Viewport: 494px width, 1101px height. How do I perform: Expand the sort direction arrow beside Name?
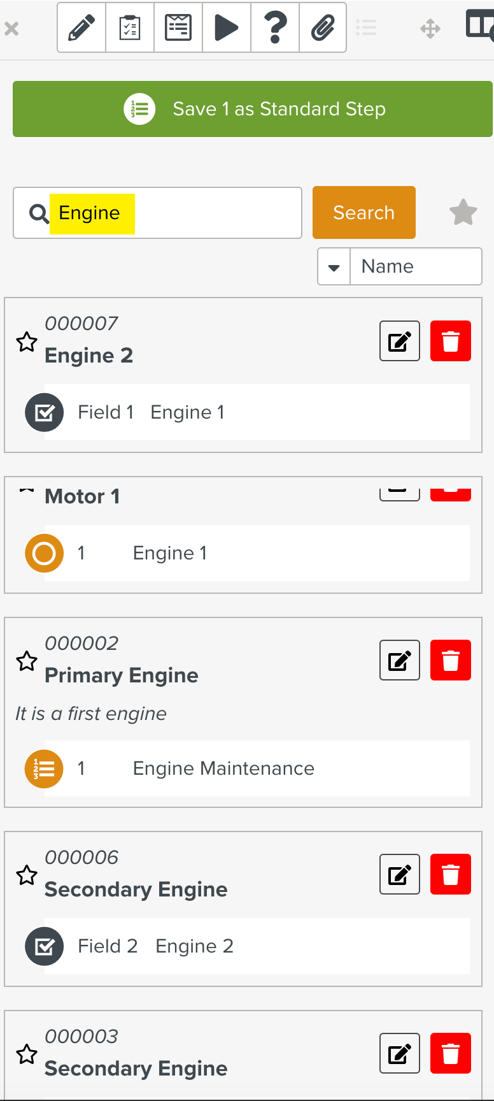click(x=334, y=266)
